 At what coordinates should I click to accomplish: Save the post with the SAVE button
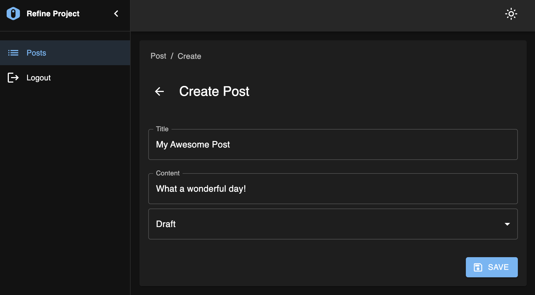tap(492, 267)
